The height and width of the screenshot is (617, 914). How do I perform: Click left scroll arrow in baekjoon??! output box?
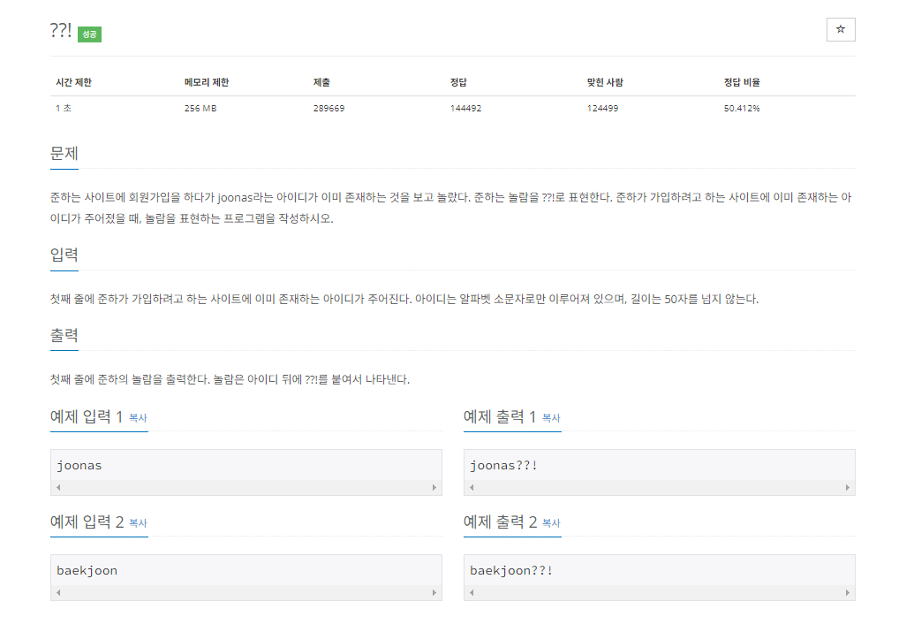(x=472, y=592)
